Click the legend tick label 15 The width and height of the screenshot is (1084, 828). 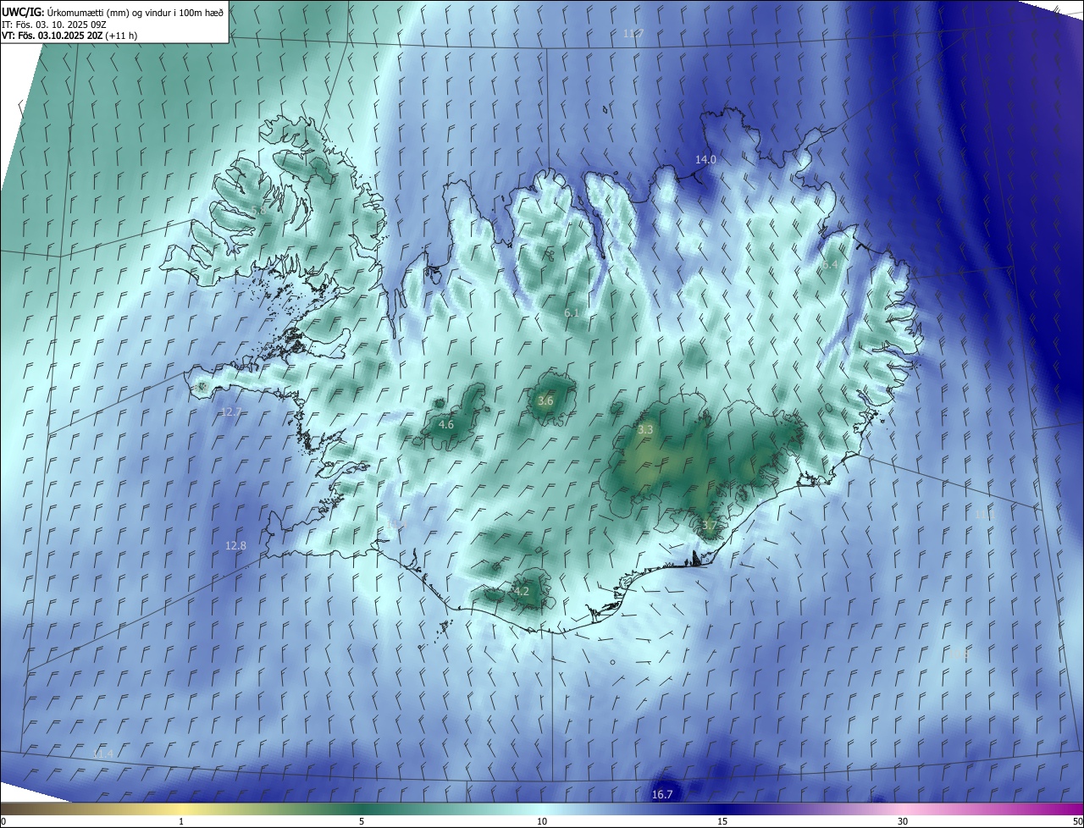coord(722,821)
